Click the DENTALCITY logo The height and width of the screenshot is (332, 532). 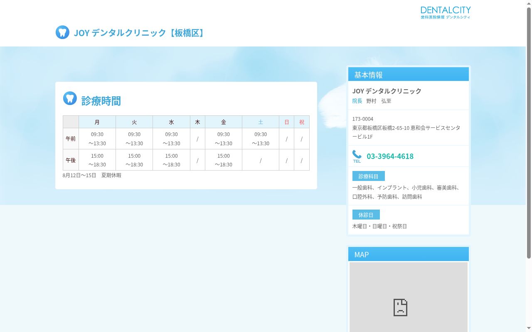tap(446, 13)
